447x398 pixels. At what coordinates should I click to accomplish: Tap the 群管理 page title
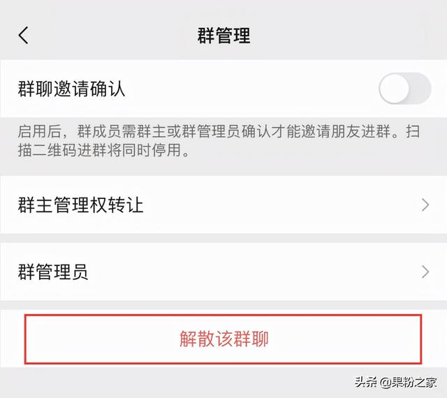point(223,36)
